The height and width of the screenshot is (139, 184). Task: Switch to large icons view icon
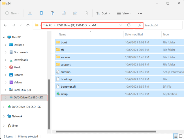click(181, 136)
